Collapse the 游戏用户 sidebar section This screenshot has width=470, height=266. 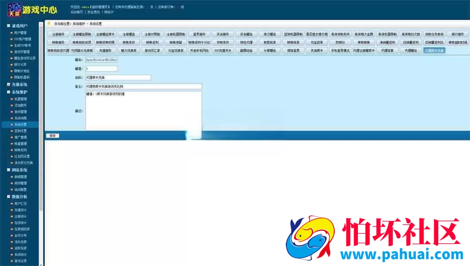point(9,26)
